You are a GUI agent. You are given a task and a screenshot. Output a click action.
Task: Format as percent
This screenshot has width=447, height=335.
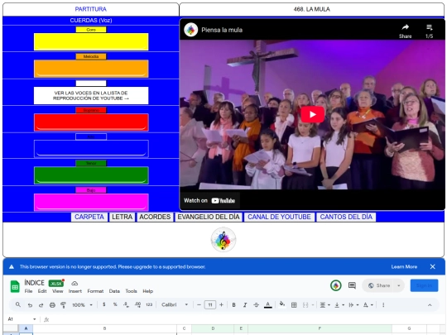click(115, 304)
